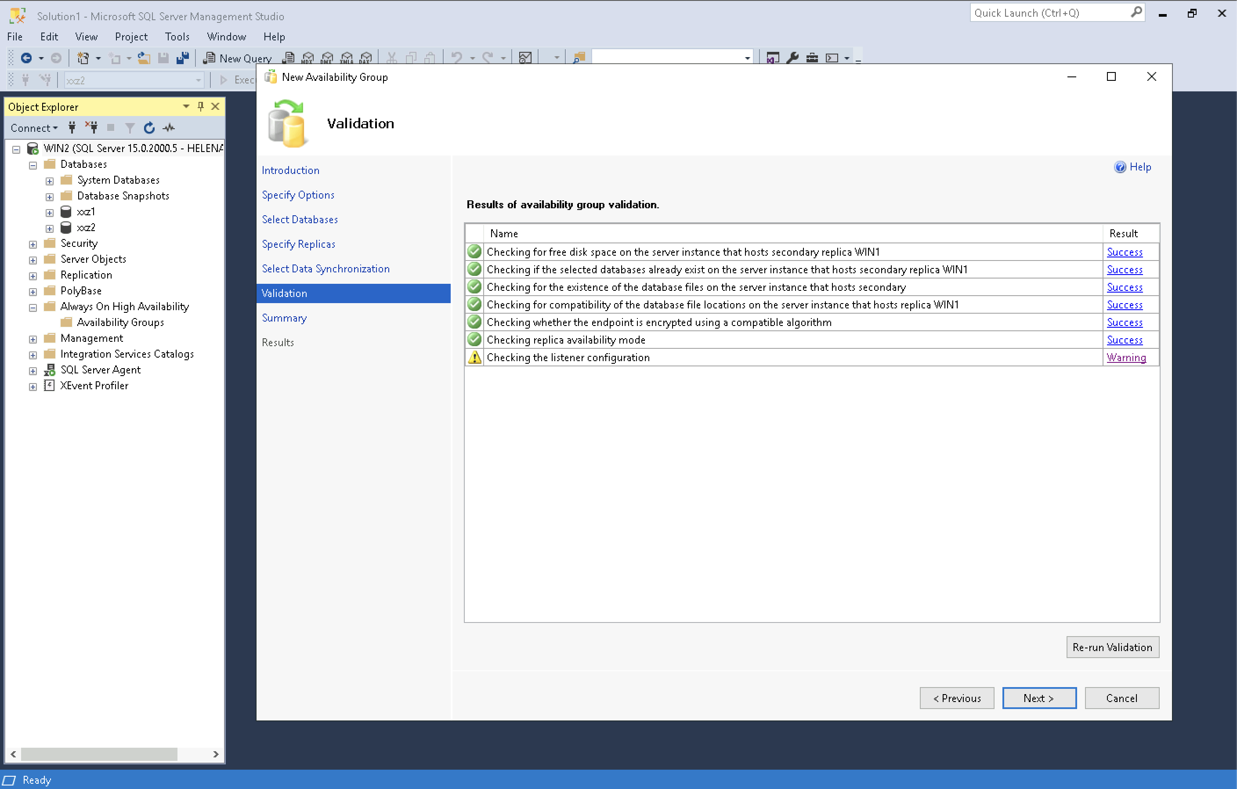Open Activity Monitor from Object Explorer toolbar
This screenshot has height=789, width=1237.
click(169, 128)
